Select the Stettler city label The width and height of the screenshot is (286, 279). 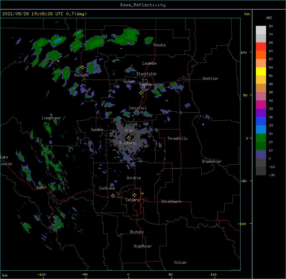[210, 79]
